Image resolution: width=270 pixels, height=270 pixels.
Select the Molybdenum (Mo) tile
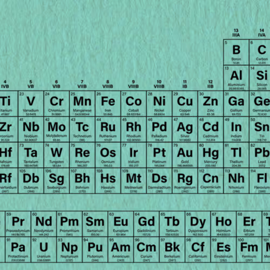point(57,130)
